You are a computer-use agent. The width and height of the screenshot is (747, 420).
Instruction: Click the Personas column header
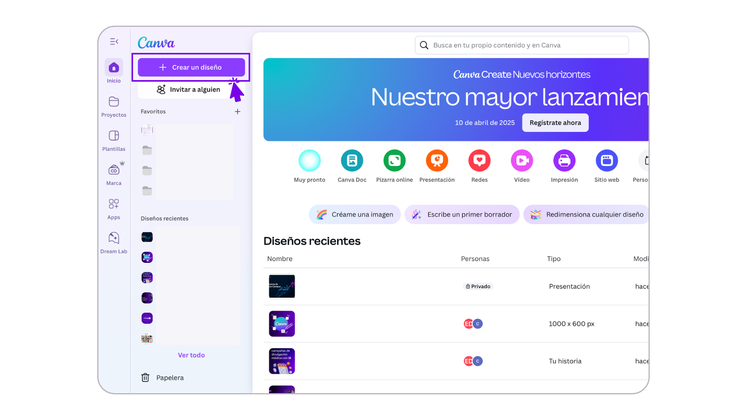(x=475, y=259)
